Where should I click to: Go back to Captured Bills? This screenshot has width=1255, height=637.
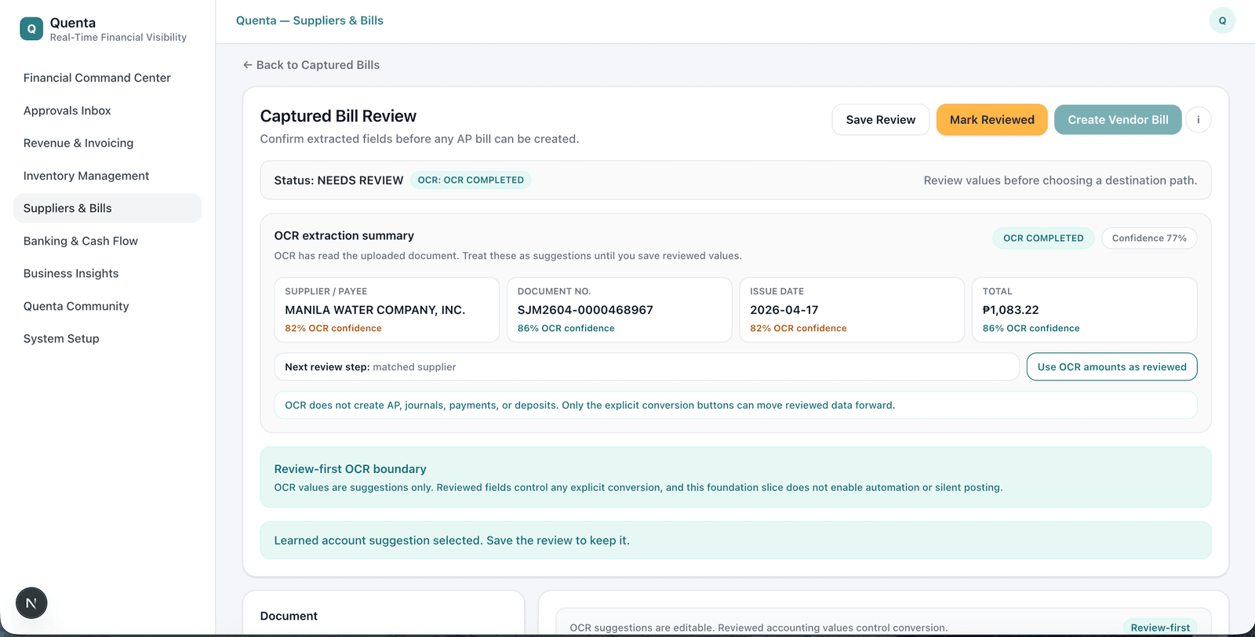(x=311, y=65)
